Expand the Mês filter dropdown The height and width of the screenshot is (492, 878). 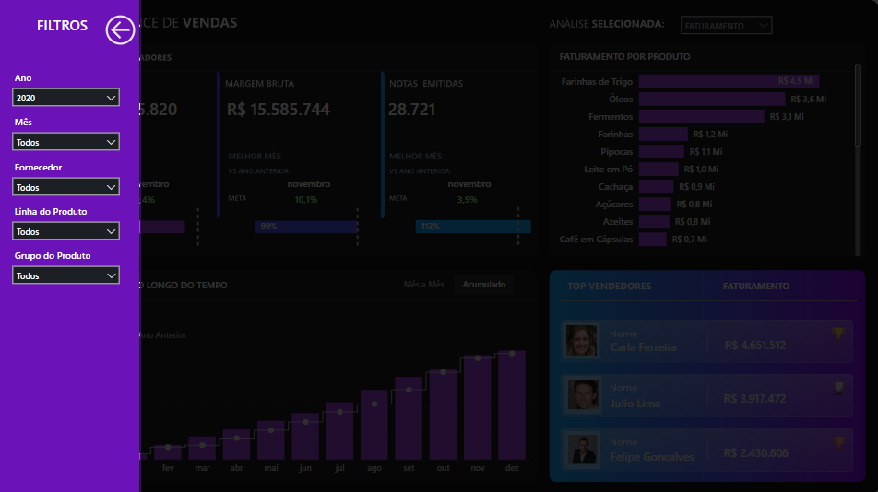(x=66, y=142)
